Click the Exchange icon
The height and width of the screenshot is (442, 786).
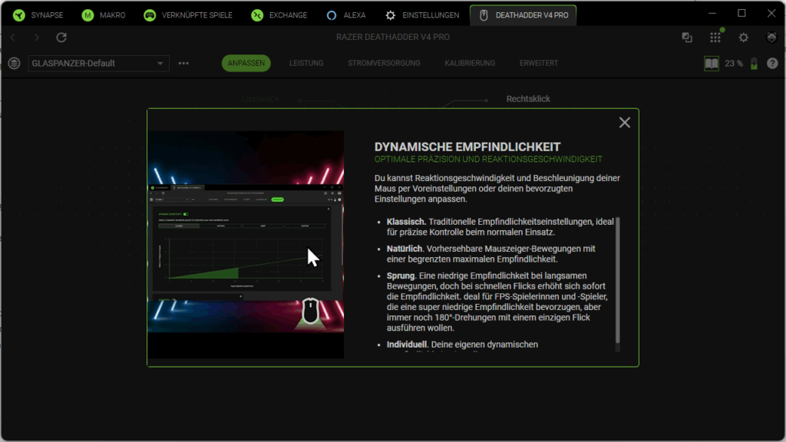[257, 15]
